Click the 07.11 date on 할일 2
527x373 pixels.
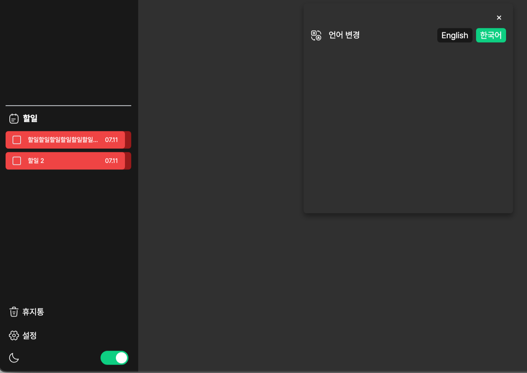(x=111, y=161)
